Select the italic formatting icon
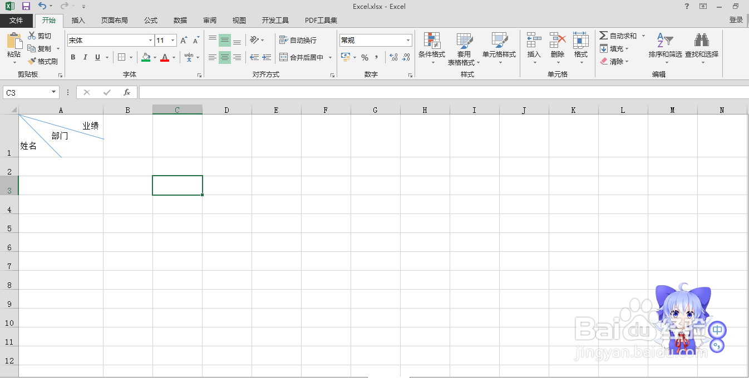 click(85, 57)
